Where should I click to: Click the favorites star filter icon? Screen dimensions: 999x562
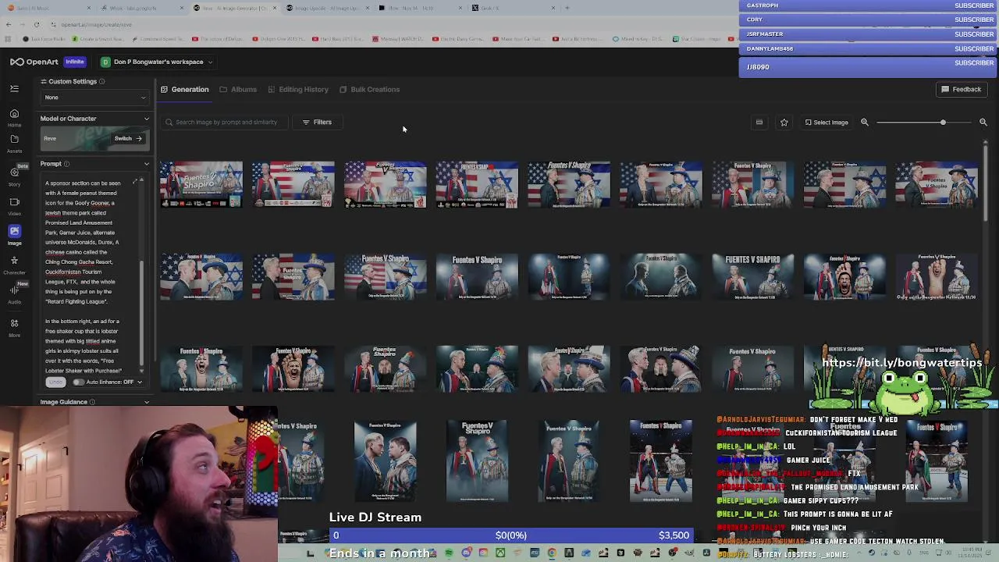784,123
